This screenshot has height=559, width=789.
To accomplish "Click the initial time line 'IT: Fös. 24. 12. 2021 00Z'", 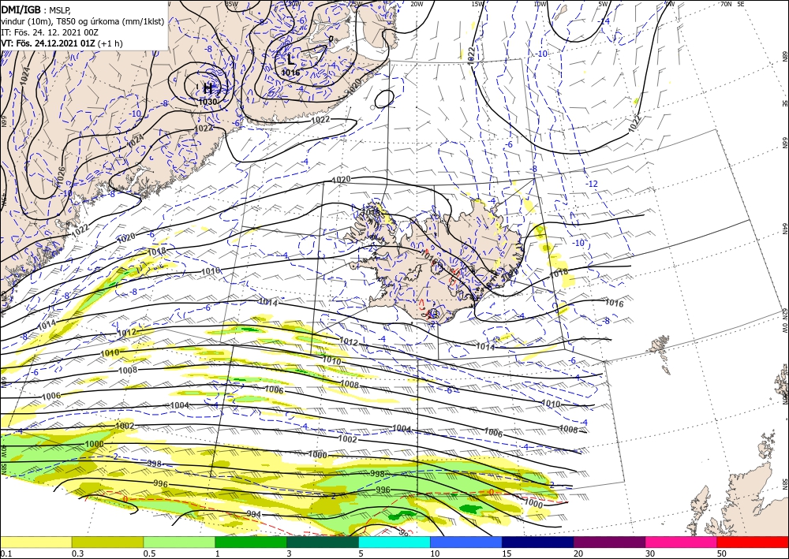I will 50,32.
